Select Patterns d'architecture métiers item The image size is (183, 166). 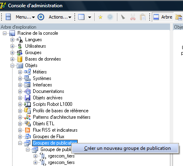pos(62,117)
